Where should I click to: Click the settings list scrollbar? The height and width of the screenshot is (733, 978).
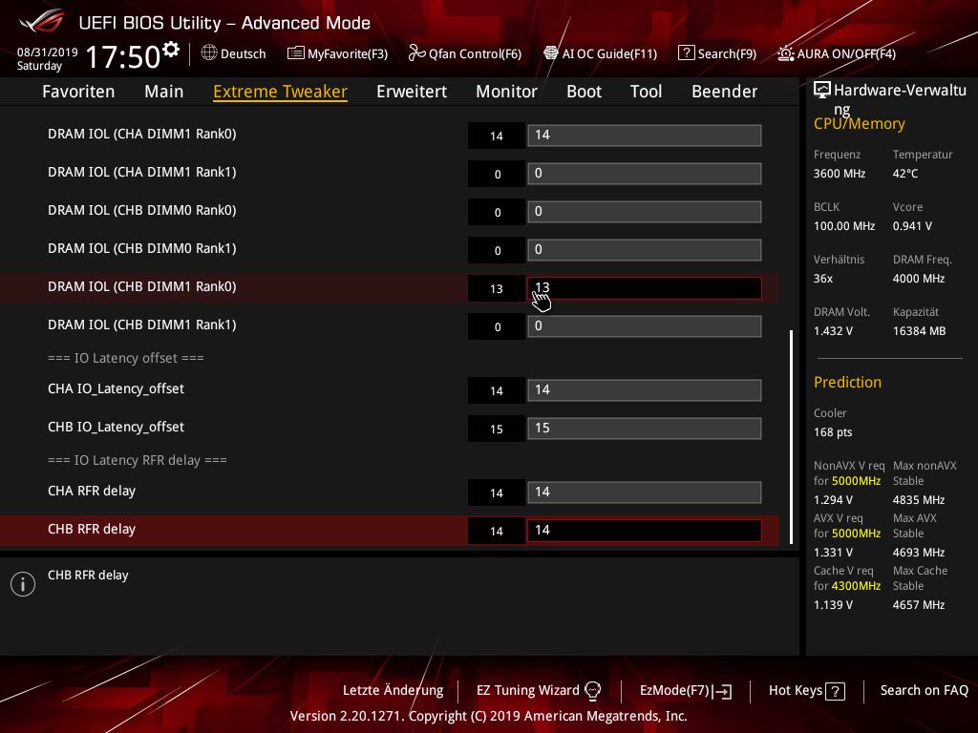pyautogui.click(x=792, y=436)
